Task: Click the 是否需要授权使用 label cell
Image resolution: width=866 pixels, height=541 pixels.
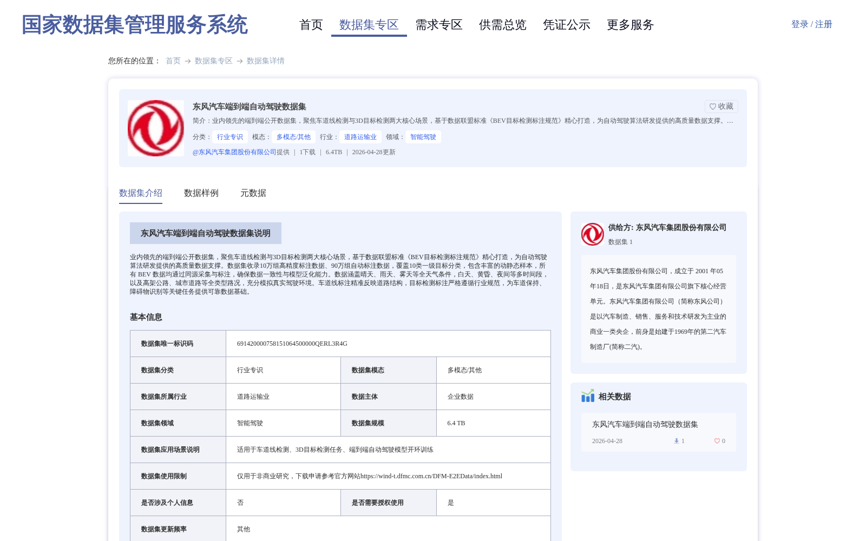Action: click(389, 503)
